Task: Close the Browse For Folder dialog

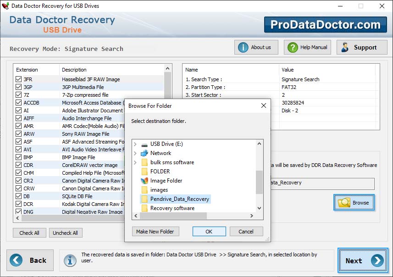Action: pos(264,105)
